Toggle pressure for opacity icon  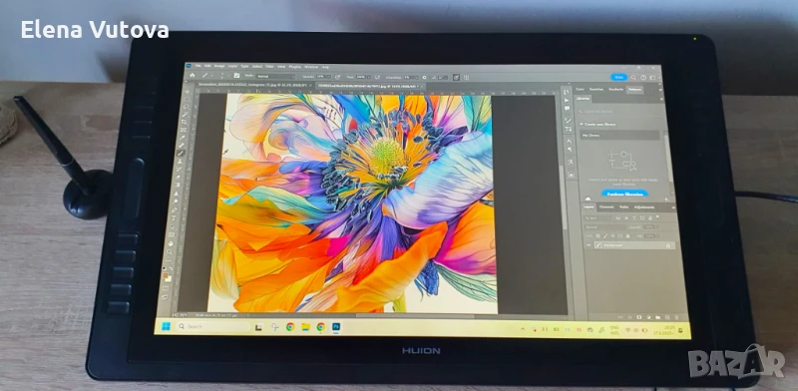pyautogui.click(x=338, y=77)
